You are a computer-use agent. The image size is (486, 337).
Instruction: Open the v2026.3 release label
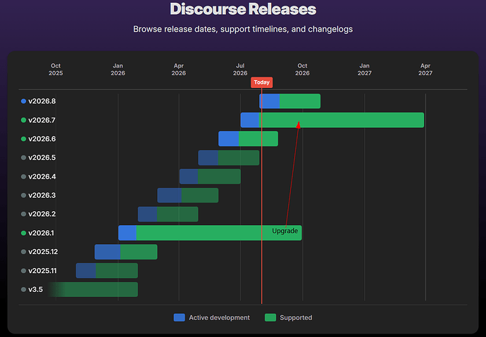pos(42,196)
